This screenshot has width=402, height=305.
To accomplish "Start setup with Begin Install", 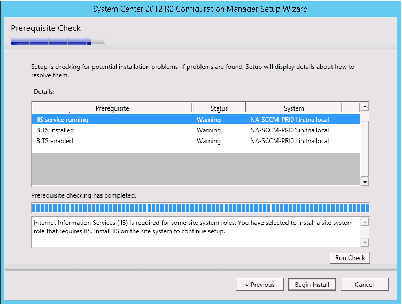I will pyautogui.click(x=312, y=285).
